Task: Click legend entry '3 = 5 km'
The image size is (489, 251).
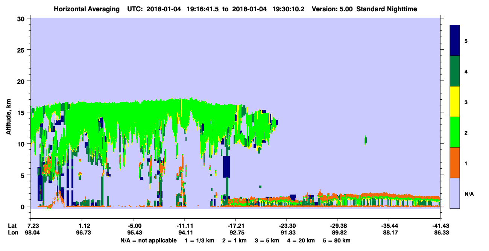Action: (267, 240)
